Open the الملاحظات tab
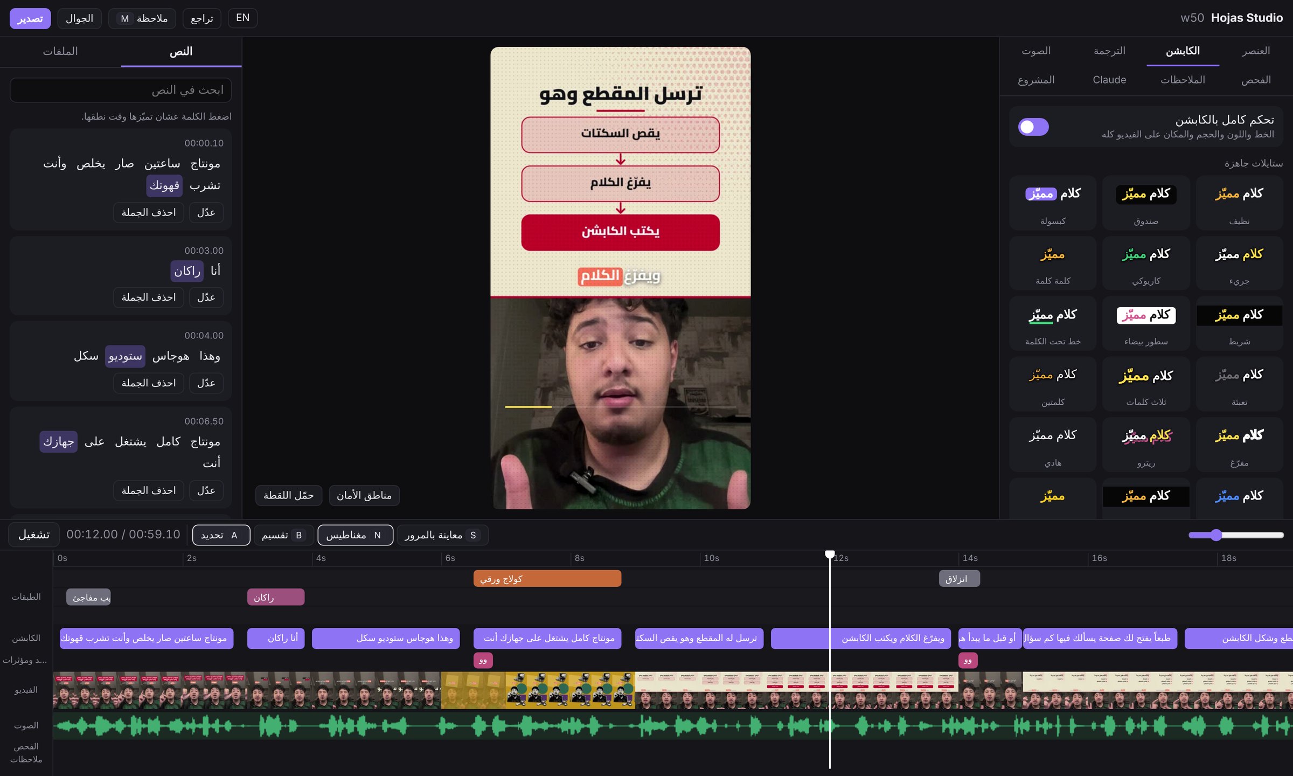This screenshot has height=776, width=1293. click(1183, 80)
